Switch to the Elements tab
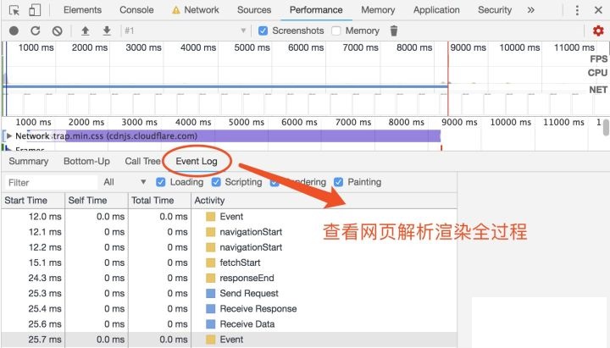Screen dimensions: 610x348 coord(82,10)
